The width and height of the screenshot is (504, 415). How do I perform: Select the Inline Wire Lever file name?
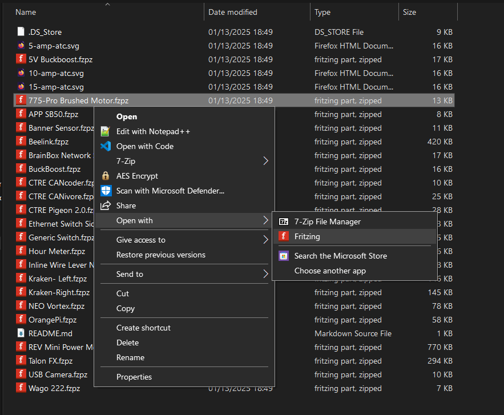point(61,265)
